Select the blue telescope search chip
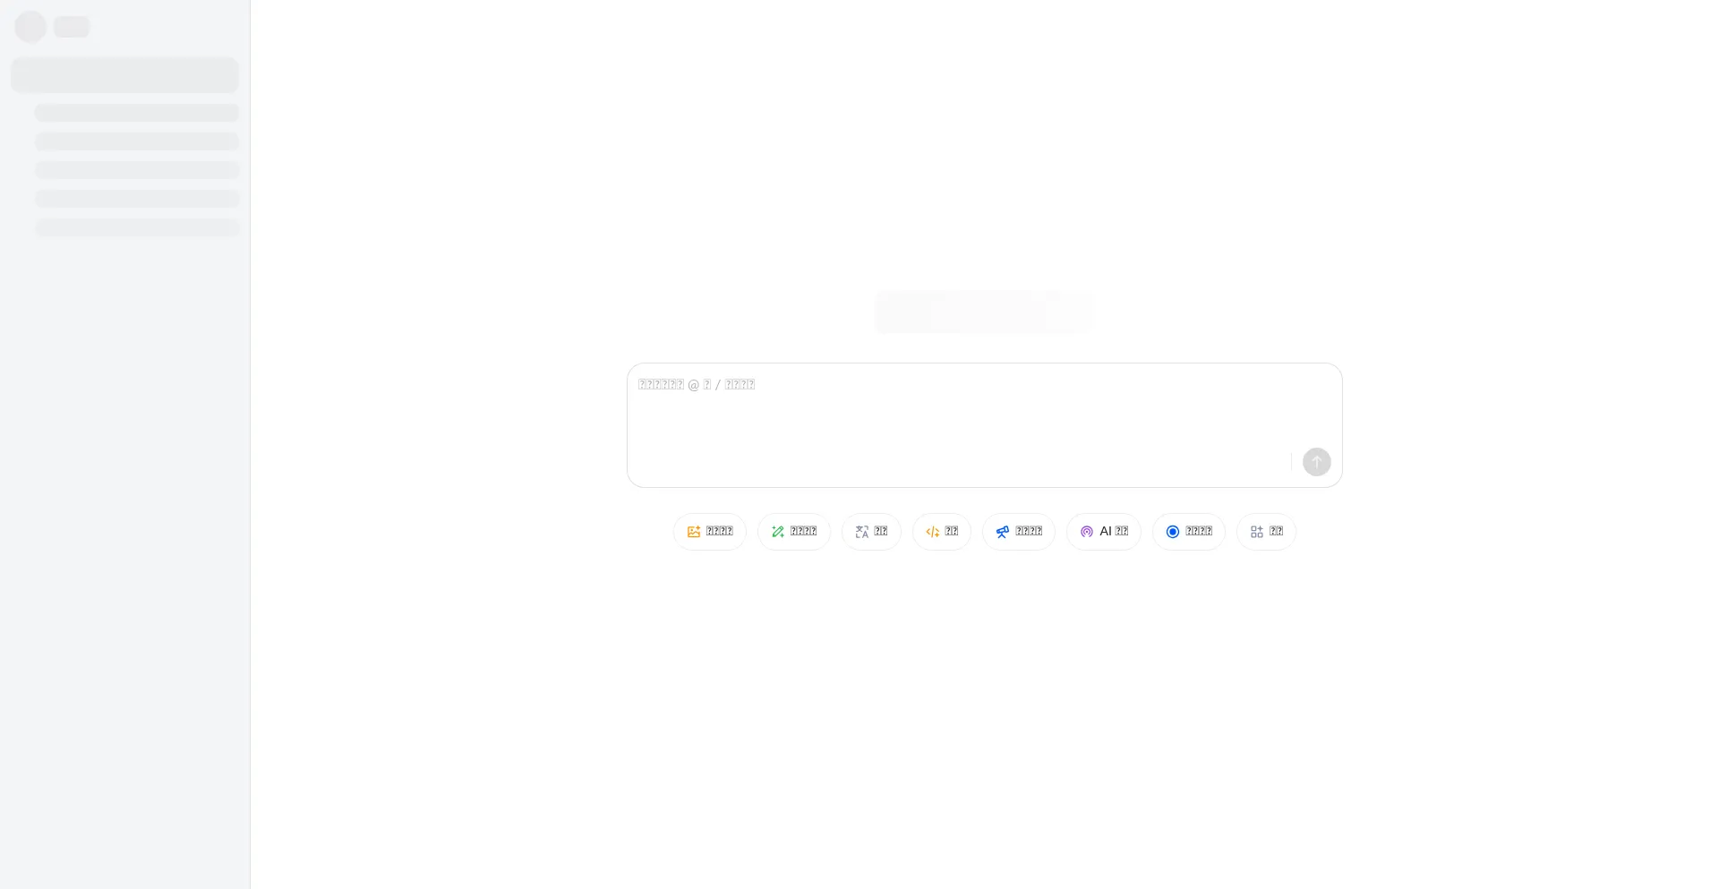1719x889 pixels. click(1018, 532)
